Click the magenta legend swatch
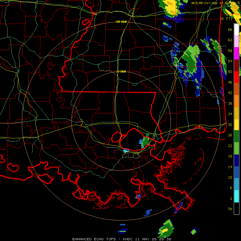Screen dimensions: 241x241 click(x=236, y=53)
